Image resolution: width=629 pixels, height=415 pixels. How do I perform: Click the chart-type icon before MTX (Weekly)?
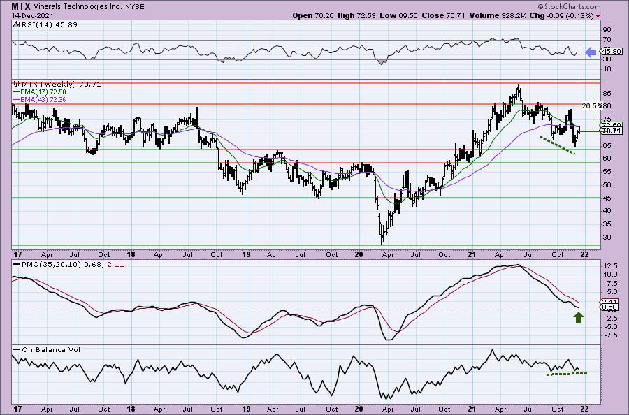pos(17,85)
